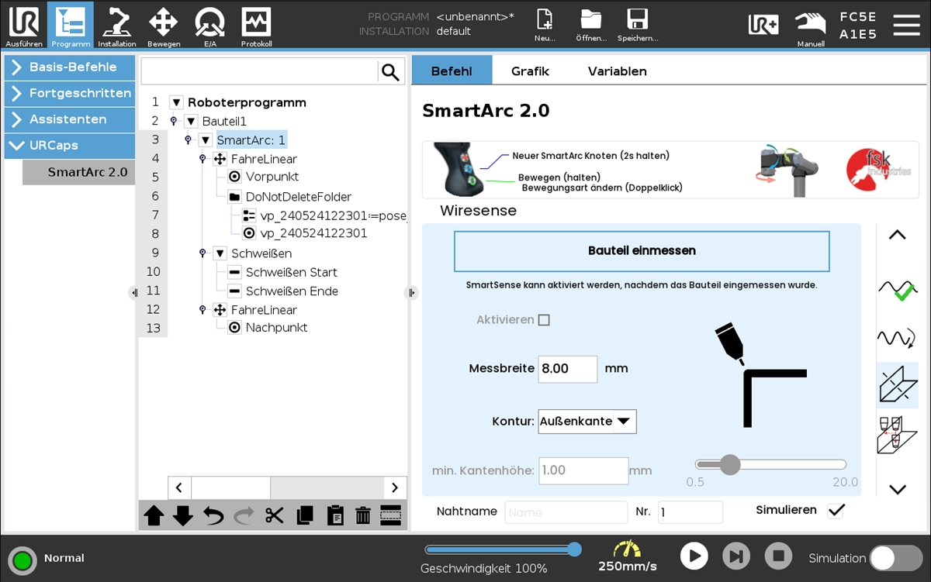
Task: Enable the Aktivieren checkbox
Action: pyautogui.click(x=544, y=320)
